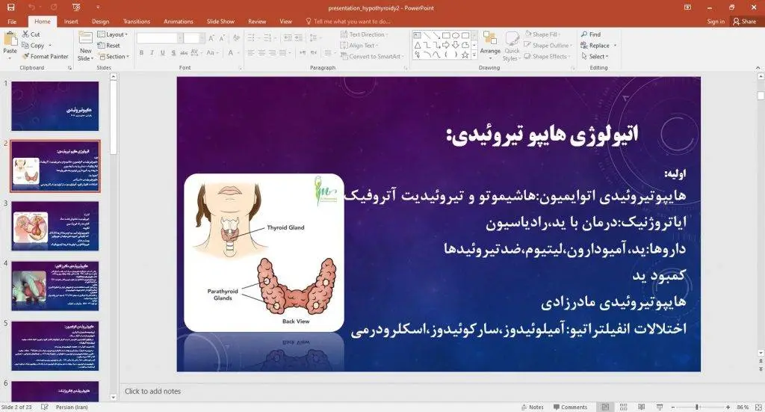
Task: Click the Undo arrow icon
Action: (x=31, y=7)
